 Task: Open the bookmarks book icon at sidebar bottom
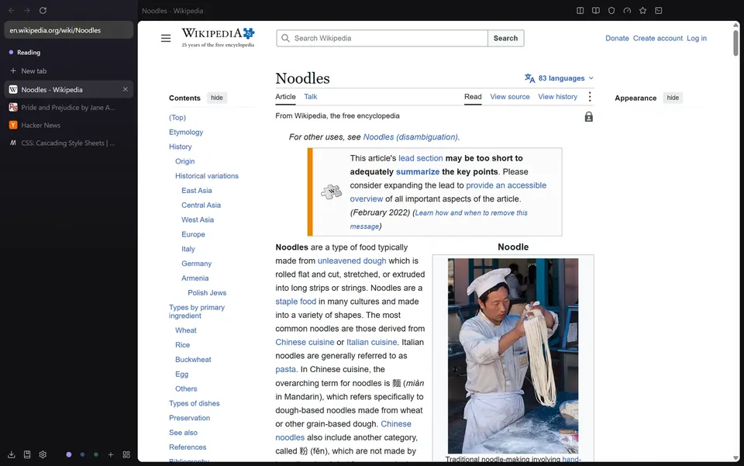[x=27, y=454]
